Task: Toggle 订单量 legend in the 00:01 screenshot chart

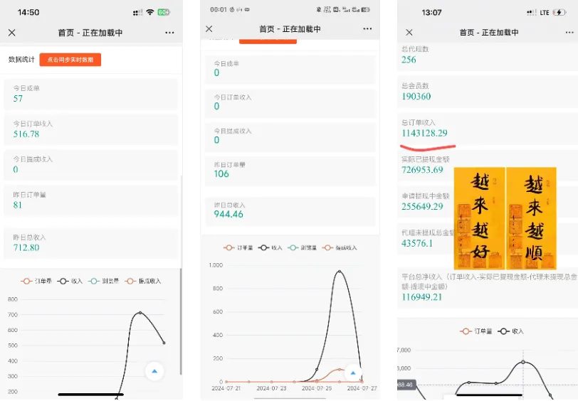Action: [x=238, y=248]
